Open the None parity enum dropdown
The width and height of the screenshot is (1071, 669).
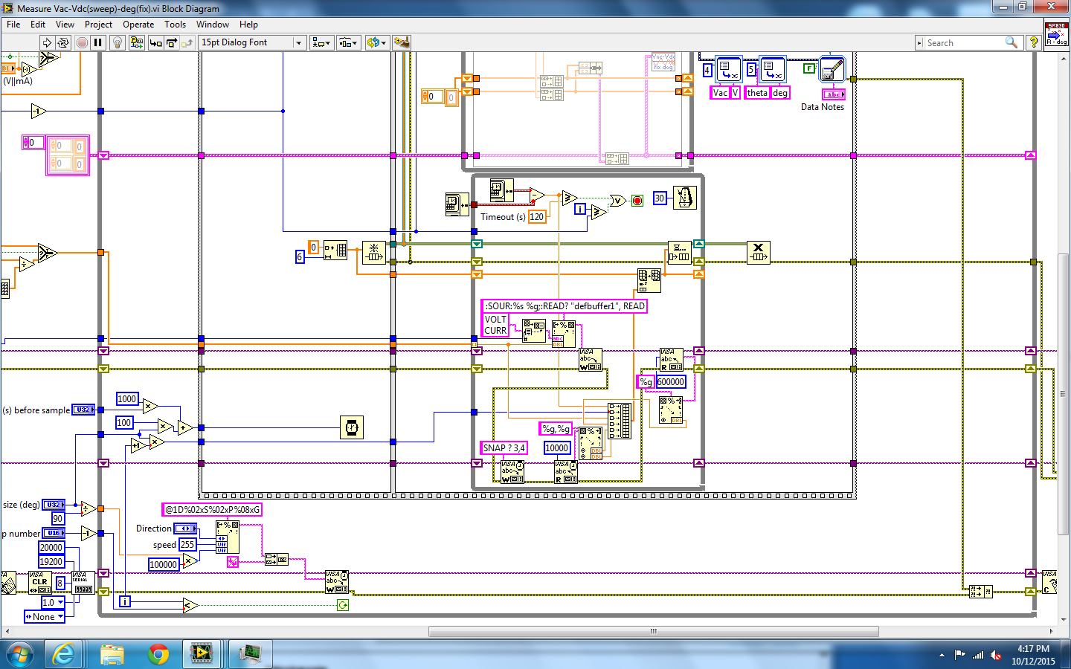click(44, 617)
